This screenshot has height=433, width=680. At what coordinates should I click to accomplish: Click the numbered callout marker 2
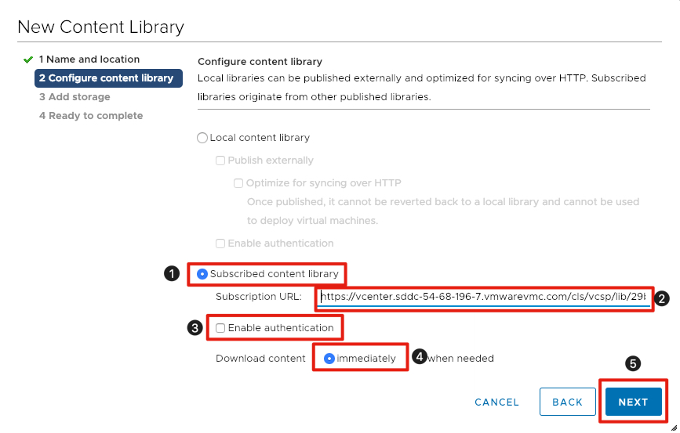tap(663, 298)
